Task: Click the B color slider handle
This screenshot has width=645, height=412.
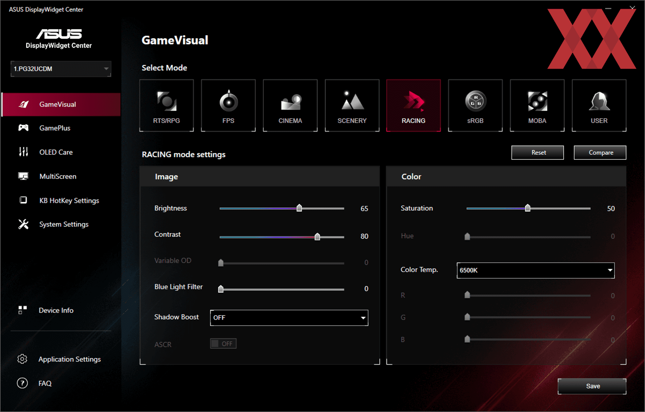Action: [x=467, y=339]
